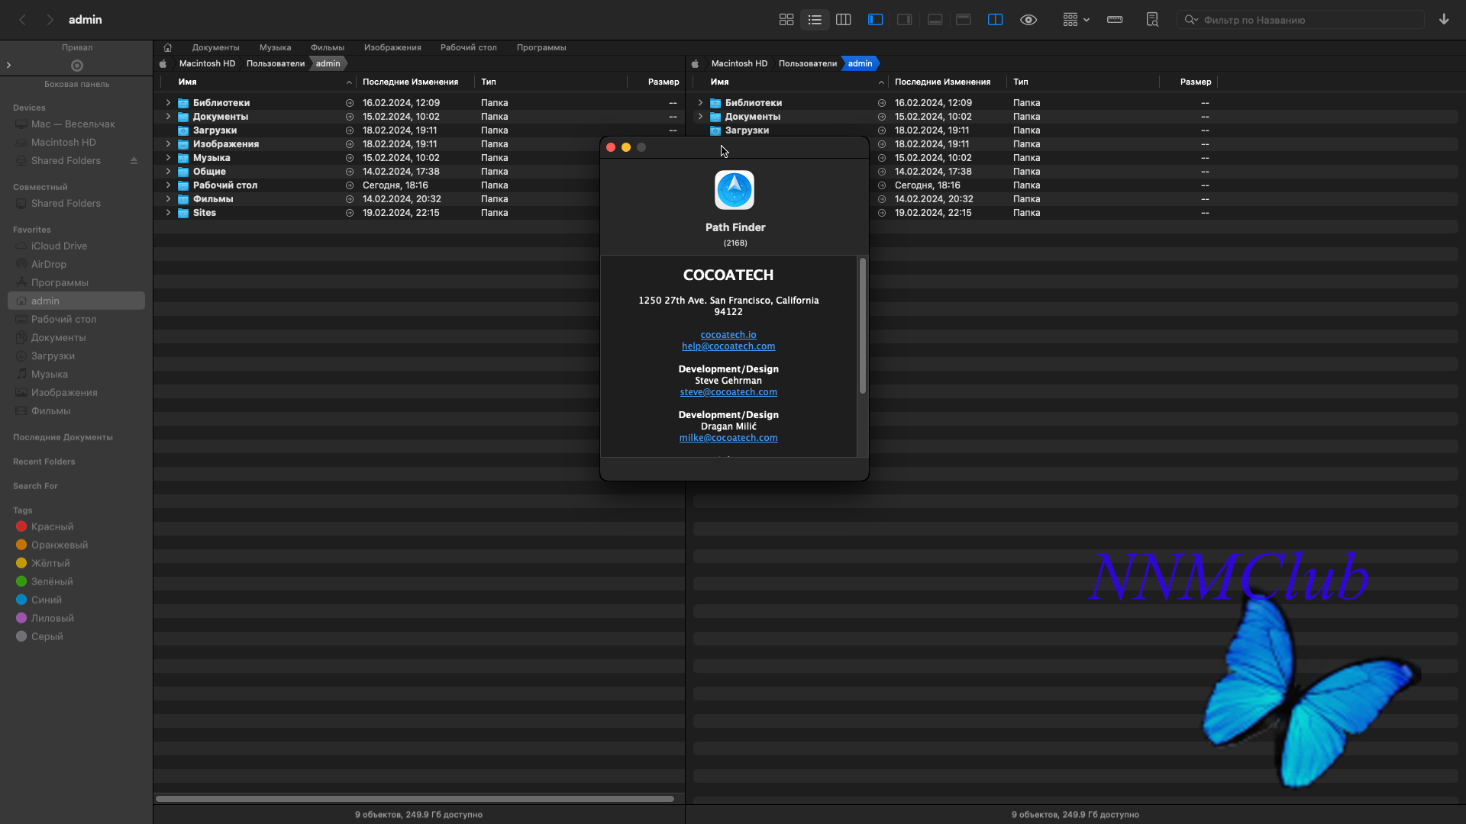
Task: Expand Документы folder in right pane
Action: coord(700,117)
